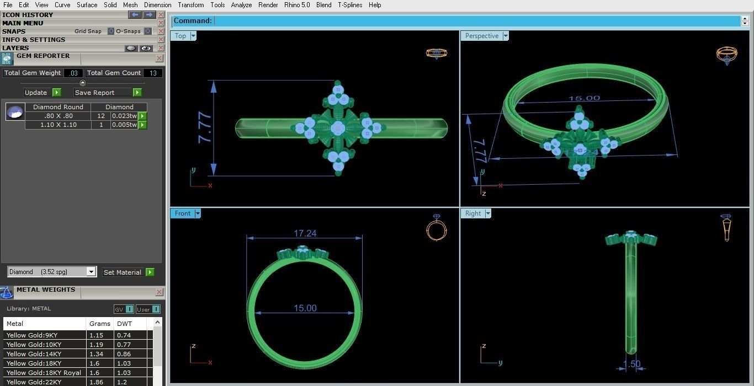754x386 pixels.
Task: Click the green arrow on .80 X .80 row
Action: 142,116
